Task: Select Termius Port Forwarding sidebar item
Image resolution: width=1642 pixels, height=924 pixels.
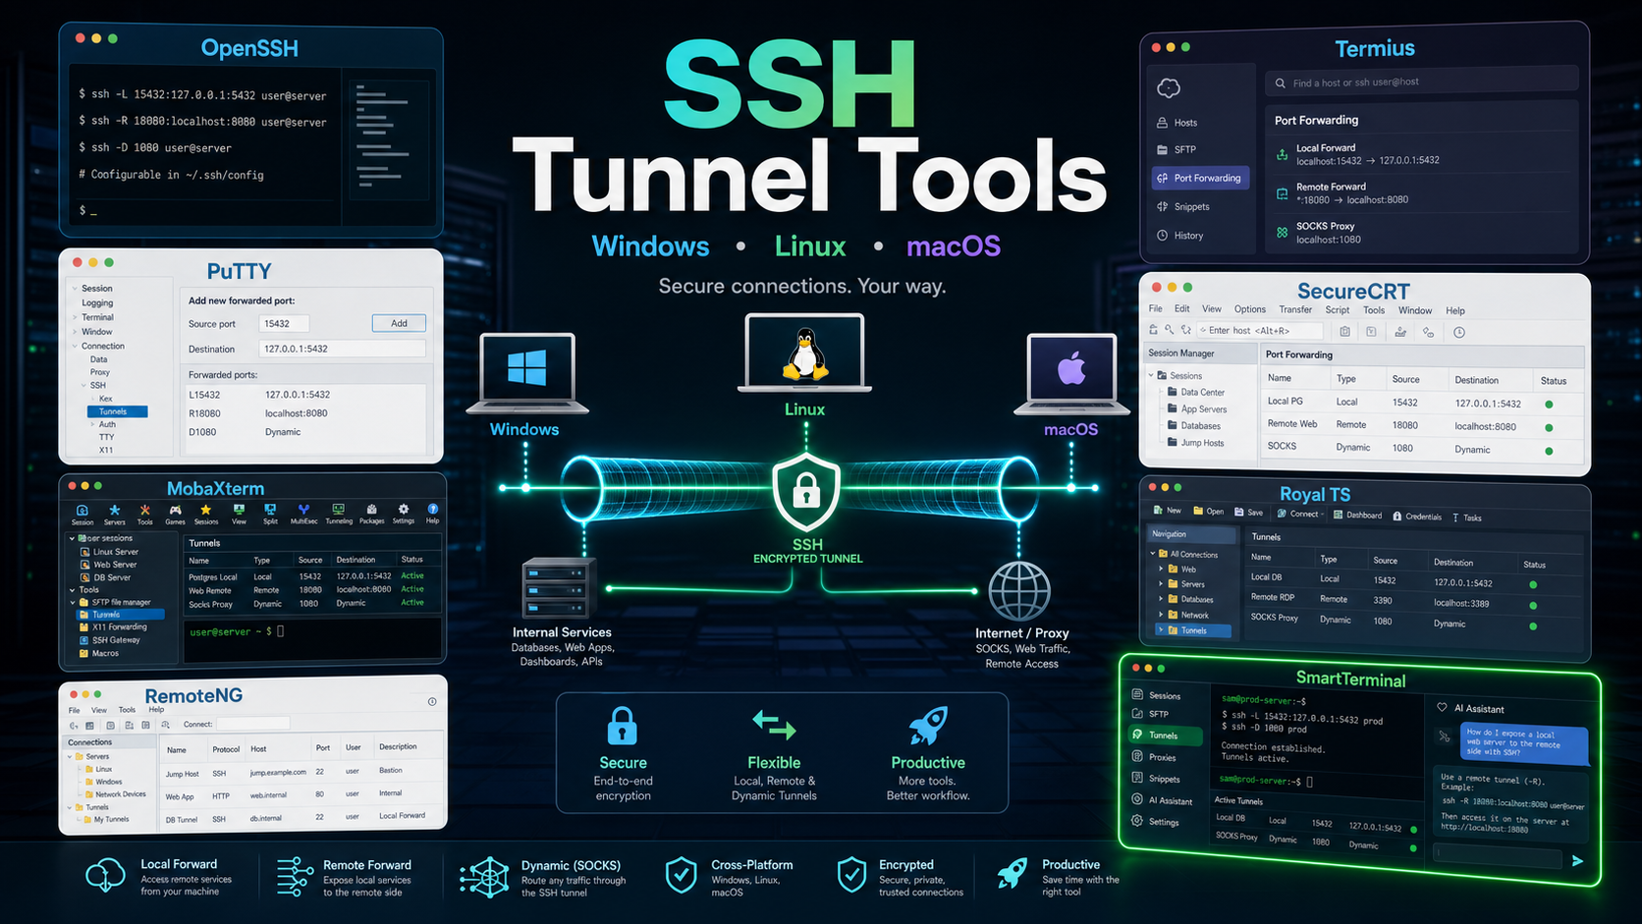Action: click(1200, 178)
